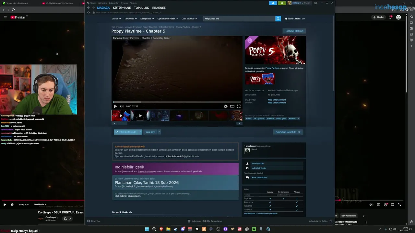Select the first trailer thumbnail with Huggy
This screenshot has height=233, width=415.
121,116
